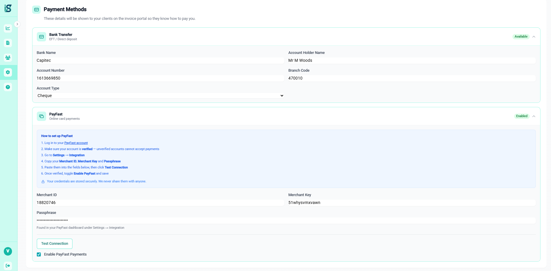Click the Payment Methods header card icon
551x271 pixels.
37,10
